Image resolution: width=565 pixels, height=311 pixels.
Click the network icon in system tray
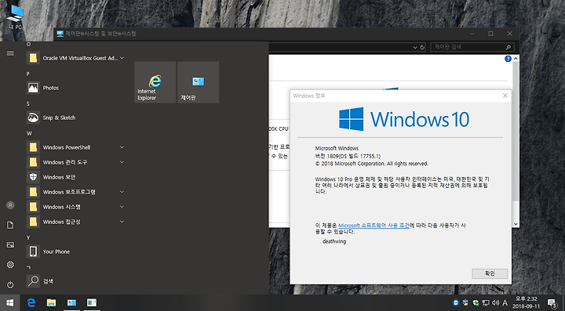(x=486, y=302)
